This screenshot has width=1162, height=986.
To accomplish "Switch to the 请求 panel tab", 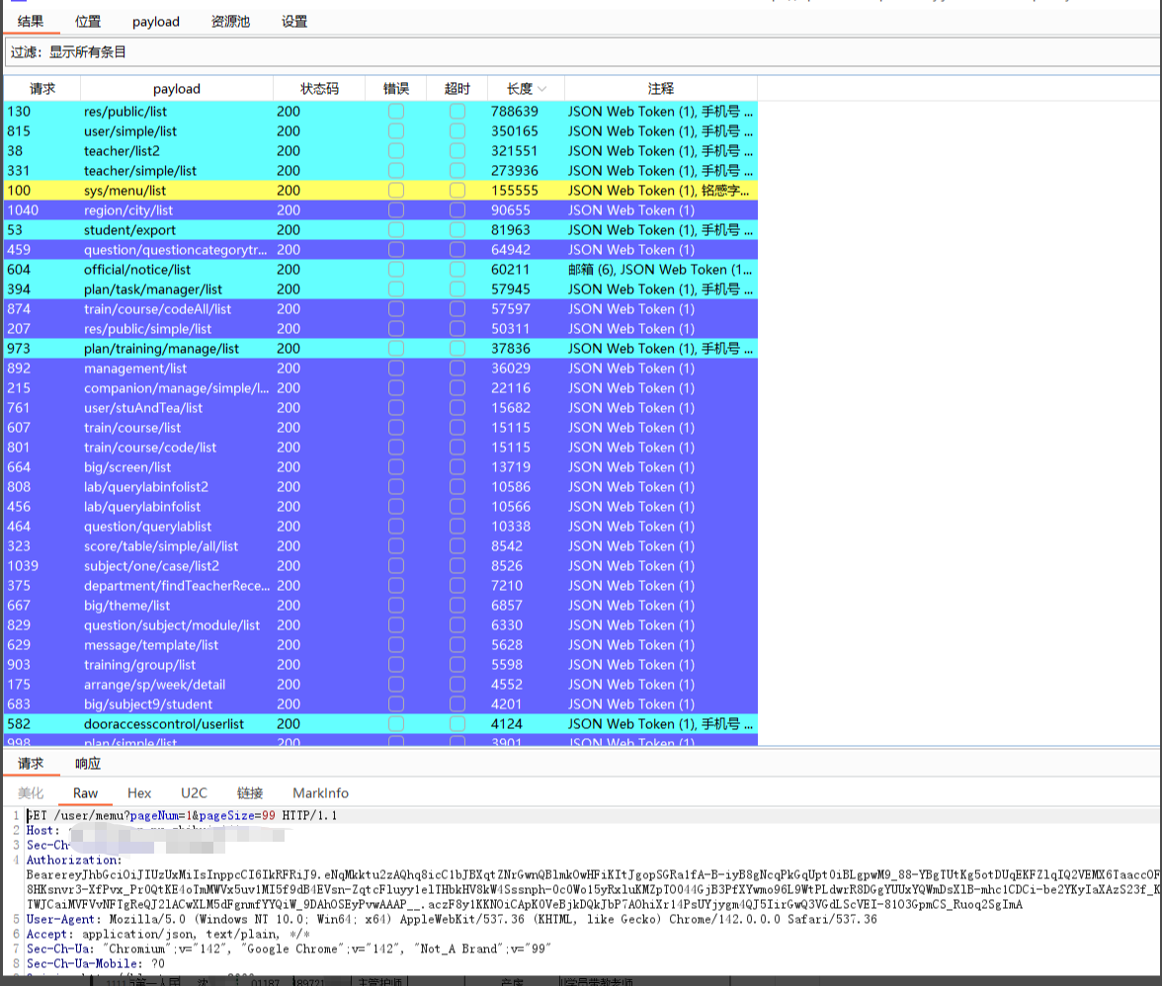I will [31, 763].
